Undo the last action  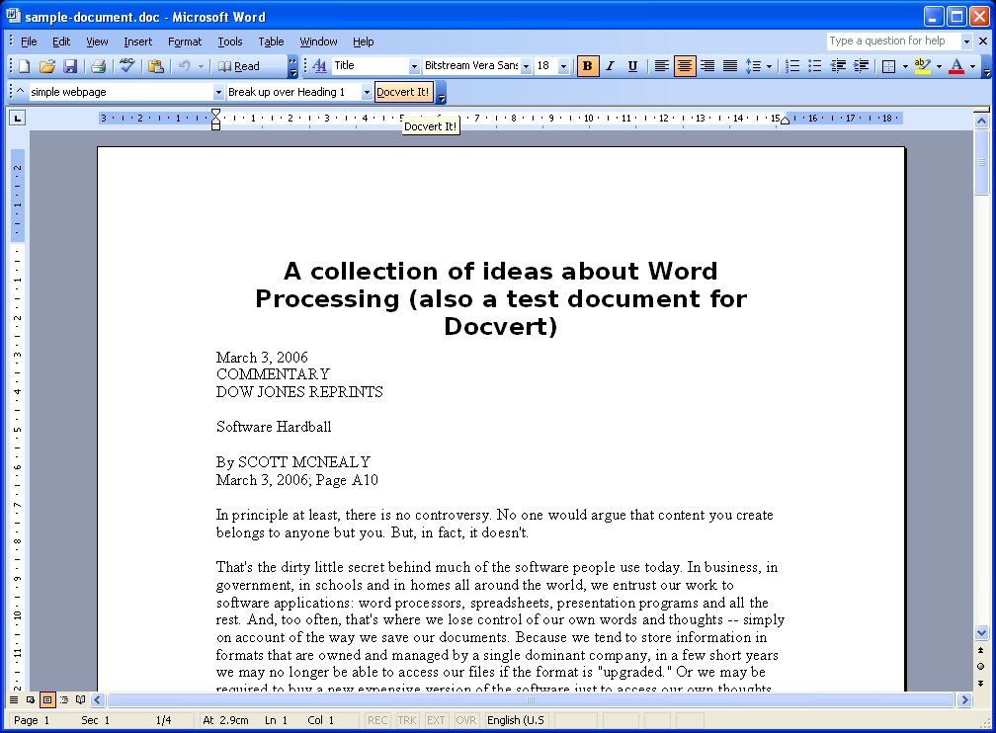[x=184, y=66]
